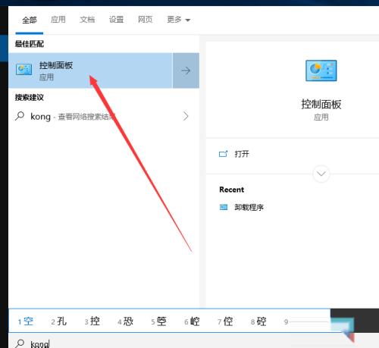Image resolution: width=379 pixels, height=348 pixels.
Task: Choose IME candidate 7 倥
Action: tap(225, 321)
